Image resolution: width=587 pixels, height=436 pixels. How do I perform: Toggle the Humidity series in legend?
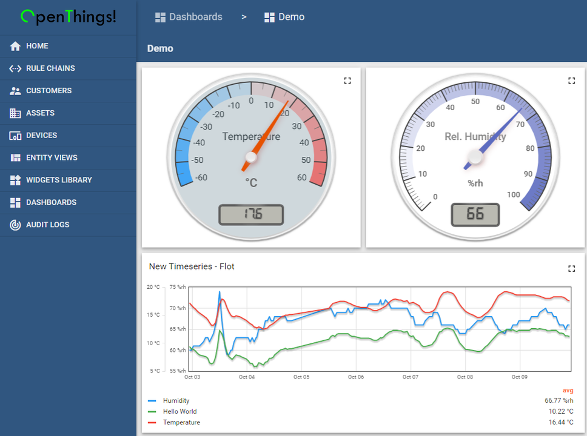pos(176,401)
